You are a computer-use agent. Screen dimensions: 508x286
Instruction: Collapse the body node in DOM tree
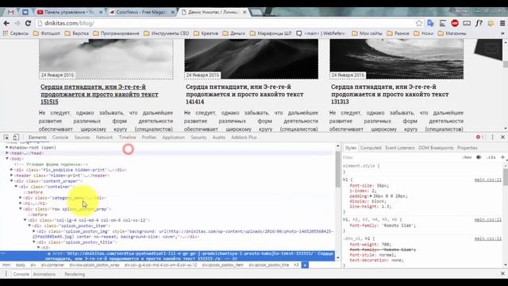tap(7, 159)
